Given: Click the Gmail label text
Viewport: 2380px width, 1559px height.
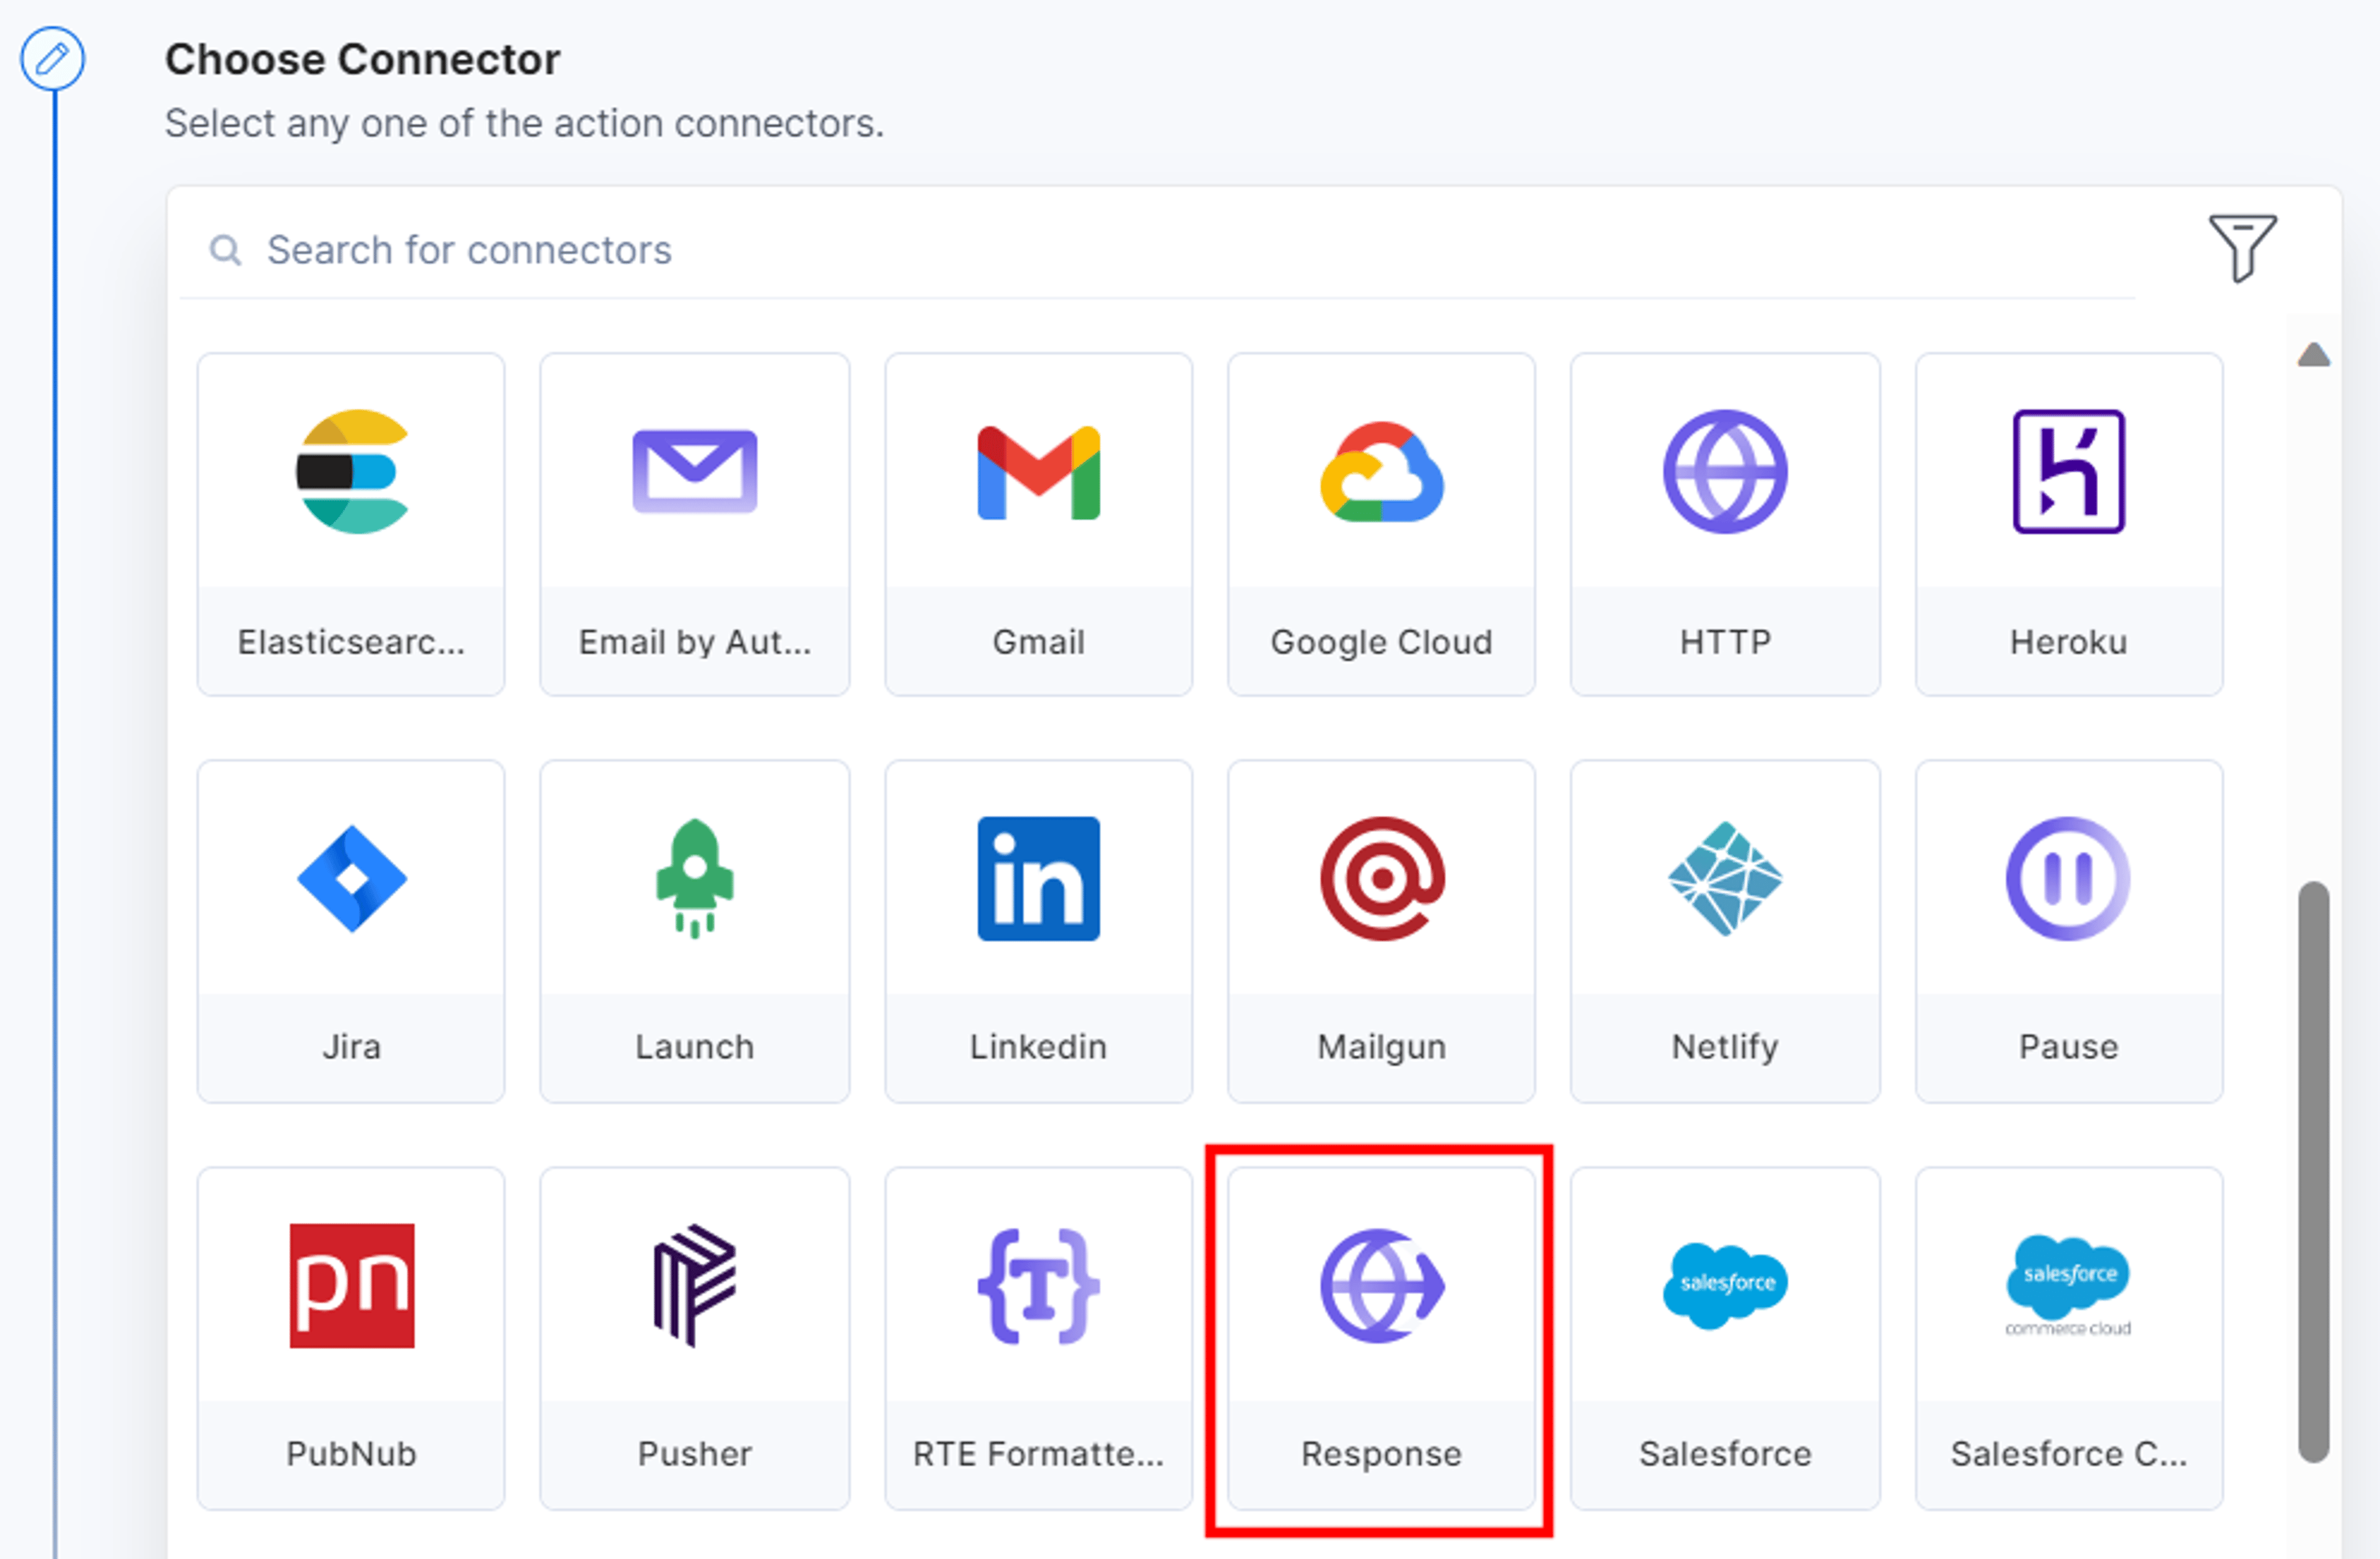Looking at the screenshot, I should coord(1038,642).
